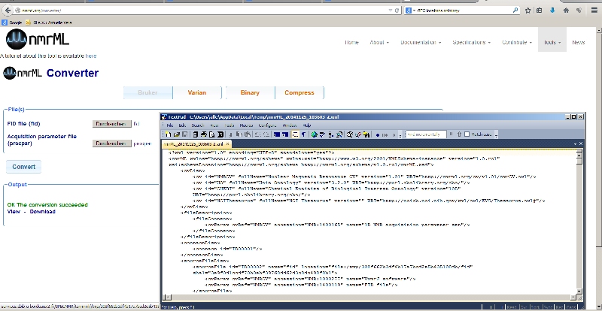Switch to the Binary converter tab
Screen dimensions: 602x311
(250, 93)
